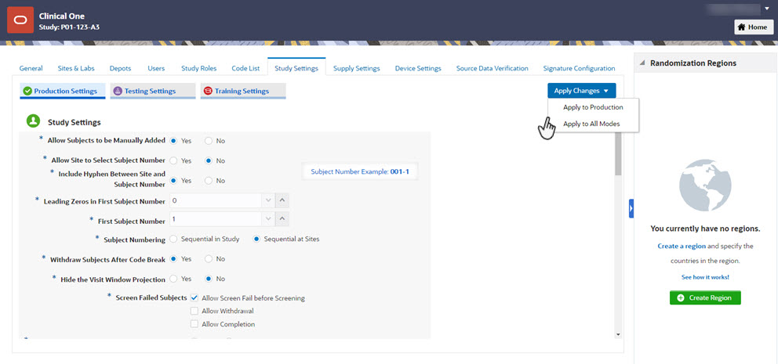Check Allow Withdrawal
This screenshot has height=364, width=778.
(x=194, y=311)
